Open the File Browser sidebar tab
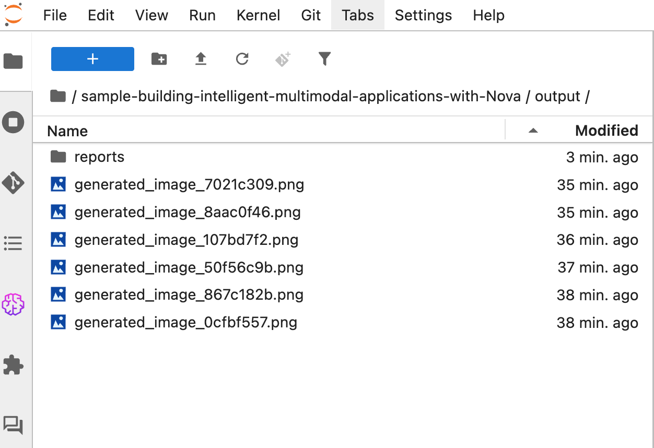This screenshot has height=448, width=654. pyautogui.click(x=13, y=61)
